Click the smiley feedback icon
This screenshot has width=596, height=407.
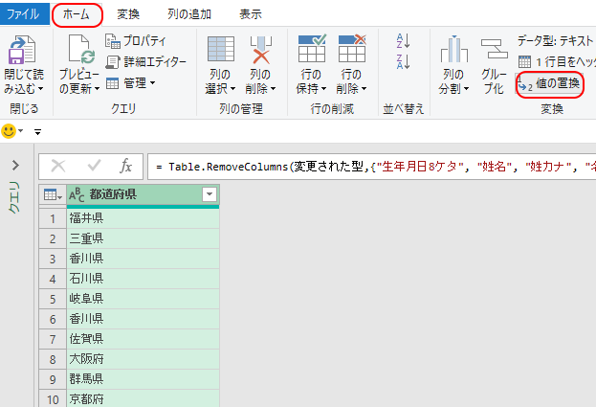point(9,131)
